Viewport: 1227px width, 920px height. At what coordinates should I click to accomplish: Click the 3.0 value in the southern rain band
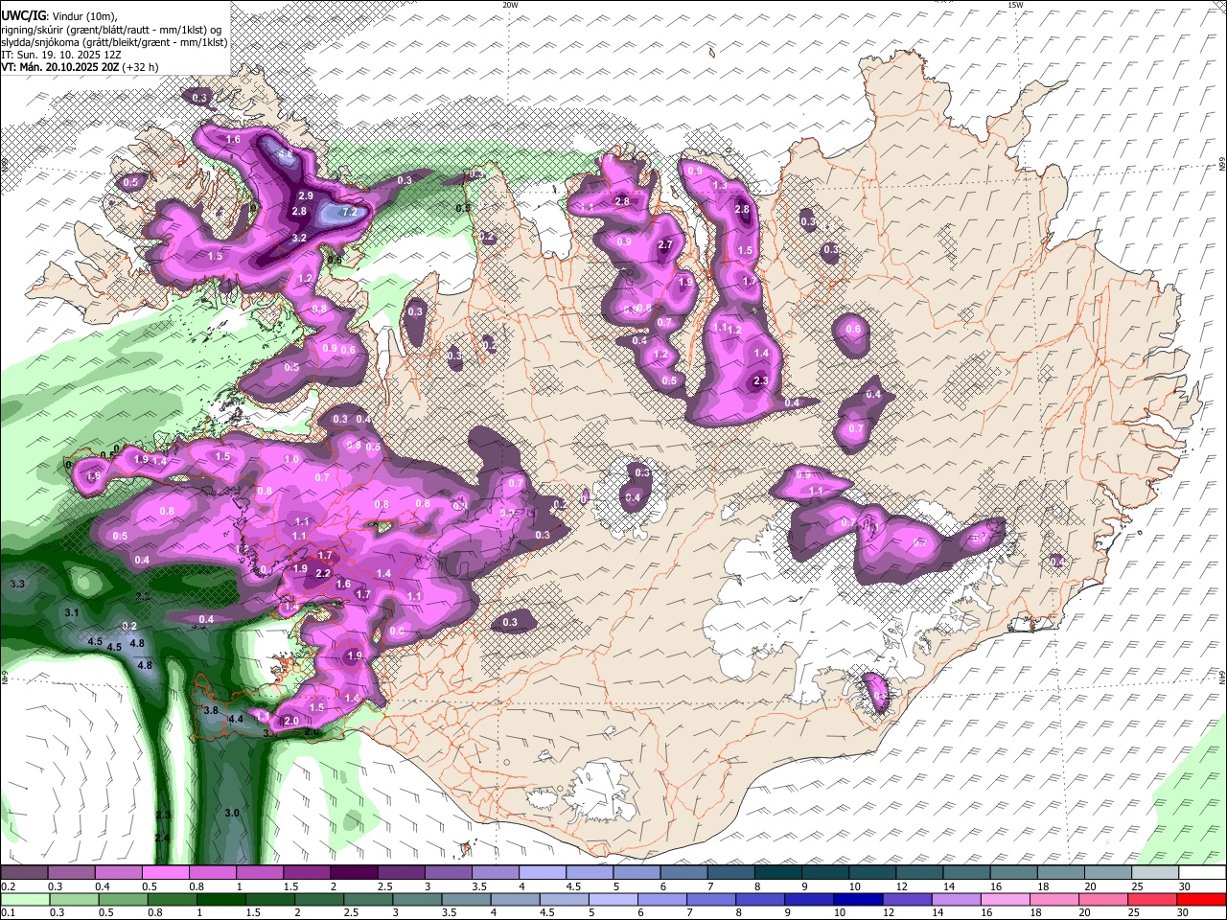pyautogui.click(x=232, y=813)
